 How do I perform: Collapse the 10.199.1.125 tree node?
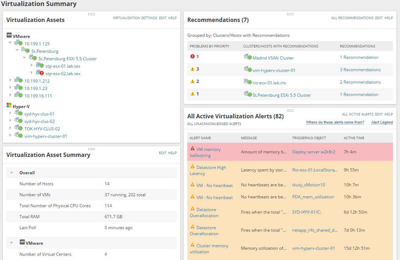pyautogui.click(x=11, y=43)
